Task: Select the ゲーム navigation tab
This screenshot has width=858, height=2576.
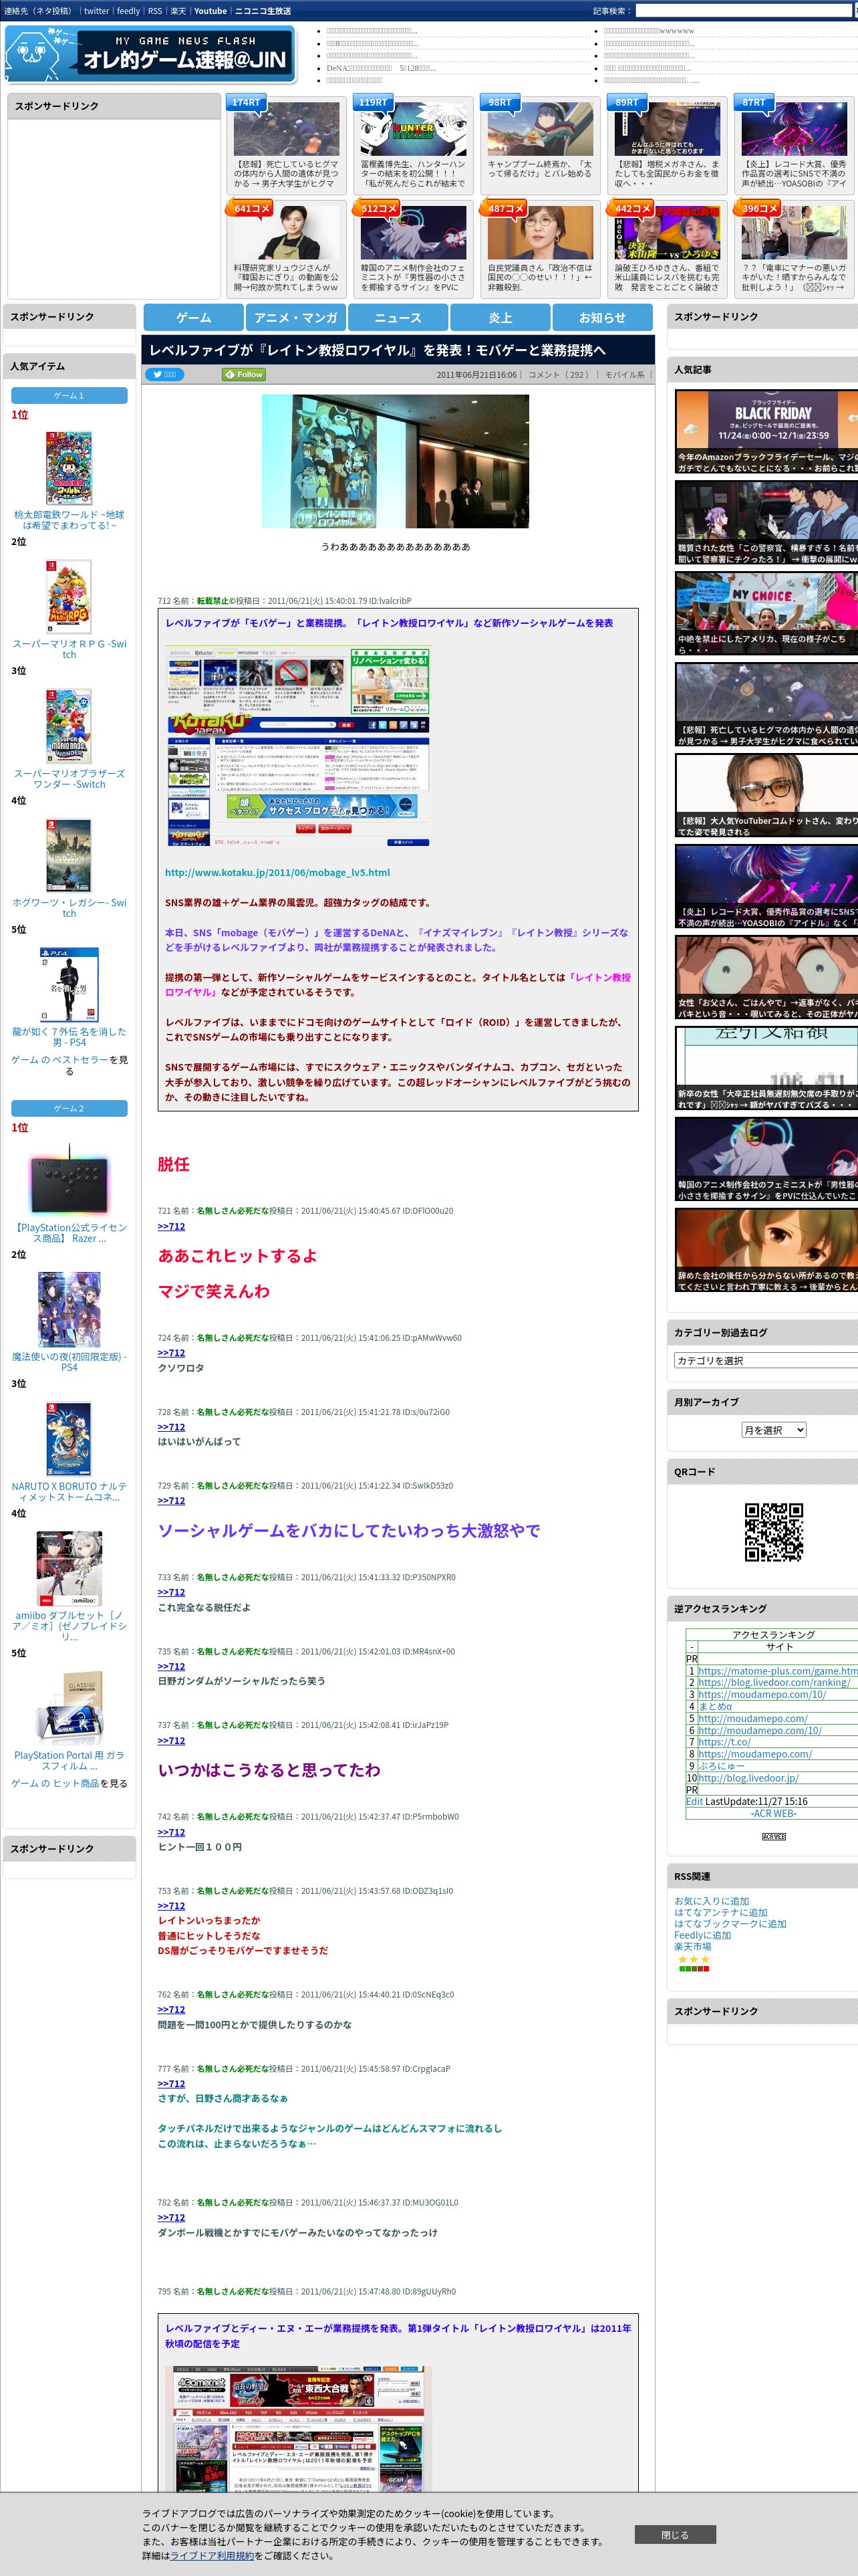Action: [194, 317]
